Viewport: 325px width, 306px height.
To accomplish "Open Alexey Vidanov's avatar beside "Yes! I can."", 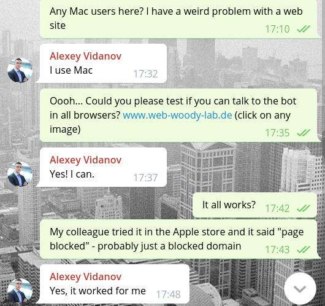I will point(20,174).
